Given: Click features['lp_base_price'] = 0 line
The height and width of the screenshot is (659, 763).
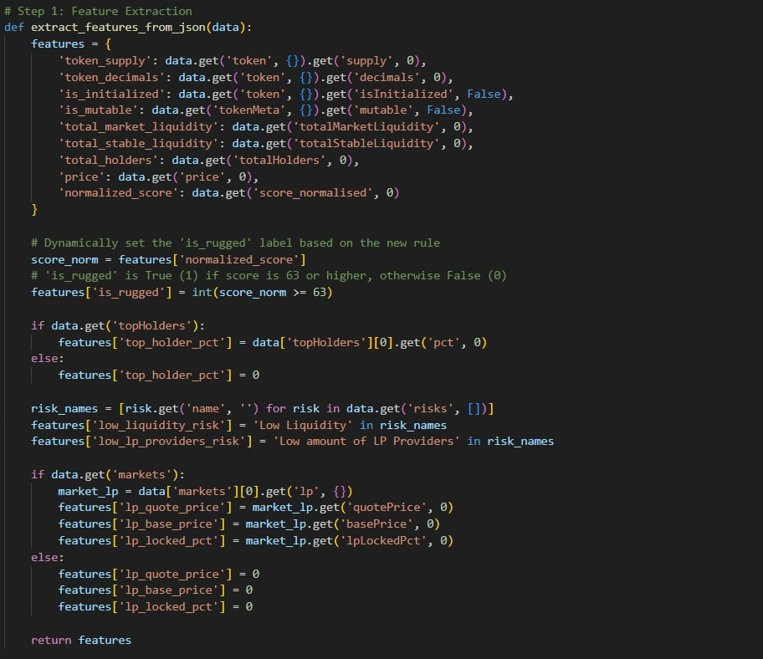Looking at the screenshot, I should click(x=156, y=590).
